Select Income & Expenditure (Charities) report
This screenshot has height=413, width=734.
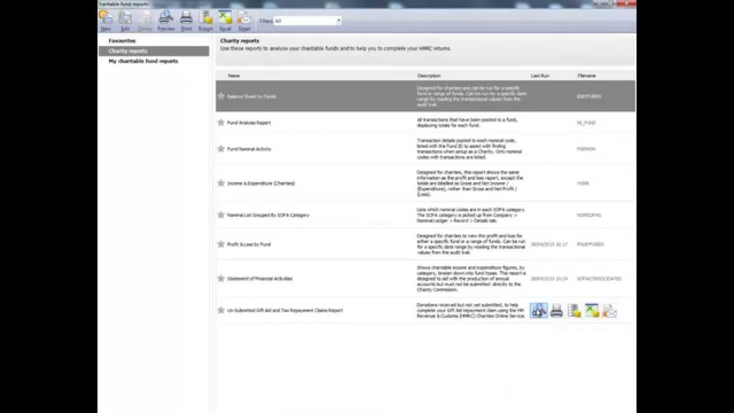pyautogui.click(x=425, y=183)
